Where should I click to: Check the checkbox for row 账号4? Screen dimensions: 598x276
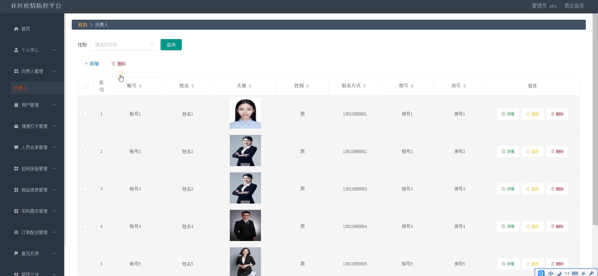tap(85, 226)
